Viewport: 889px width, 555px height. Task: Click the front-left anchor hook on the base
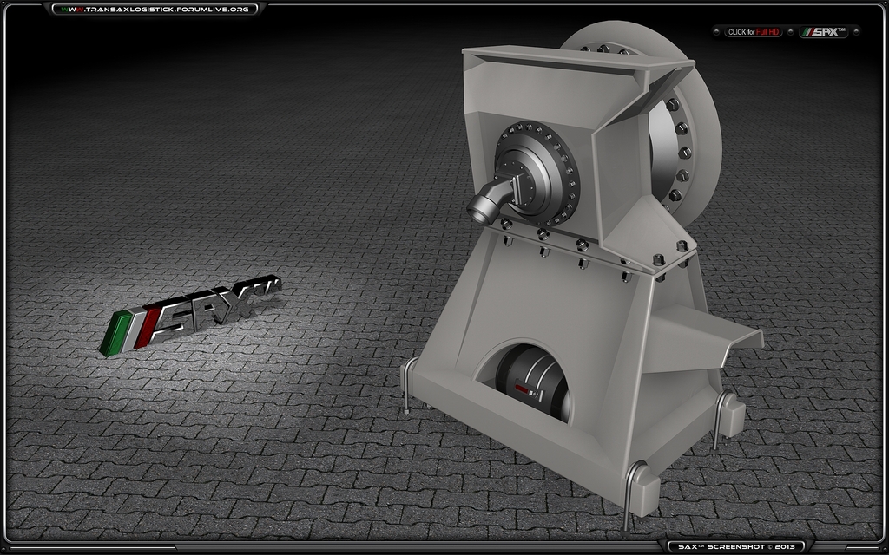tap(406, 387)
